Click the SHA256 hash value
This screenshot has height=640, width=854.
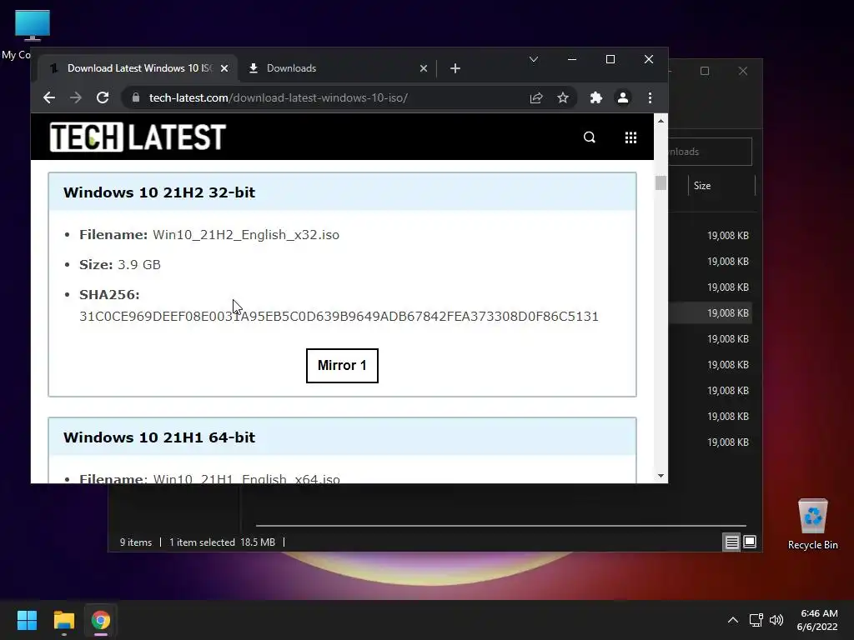point(339,316)
